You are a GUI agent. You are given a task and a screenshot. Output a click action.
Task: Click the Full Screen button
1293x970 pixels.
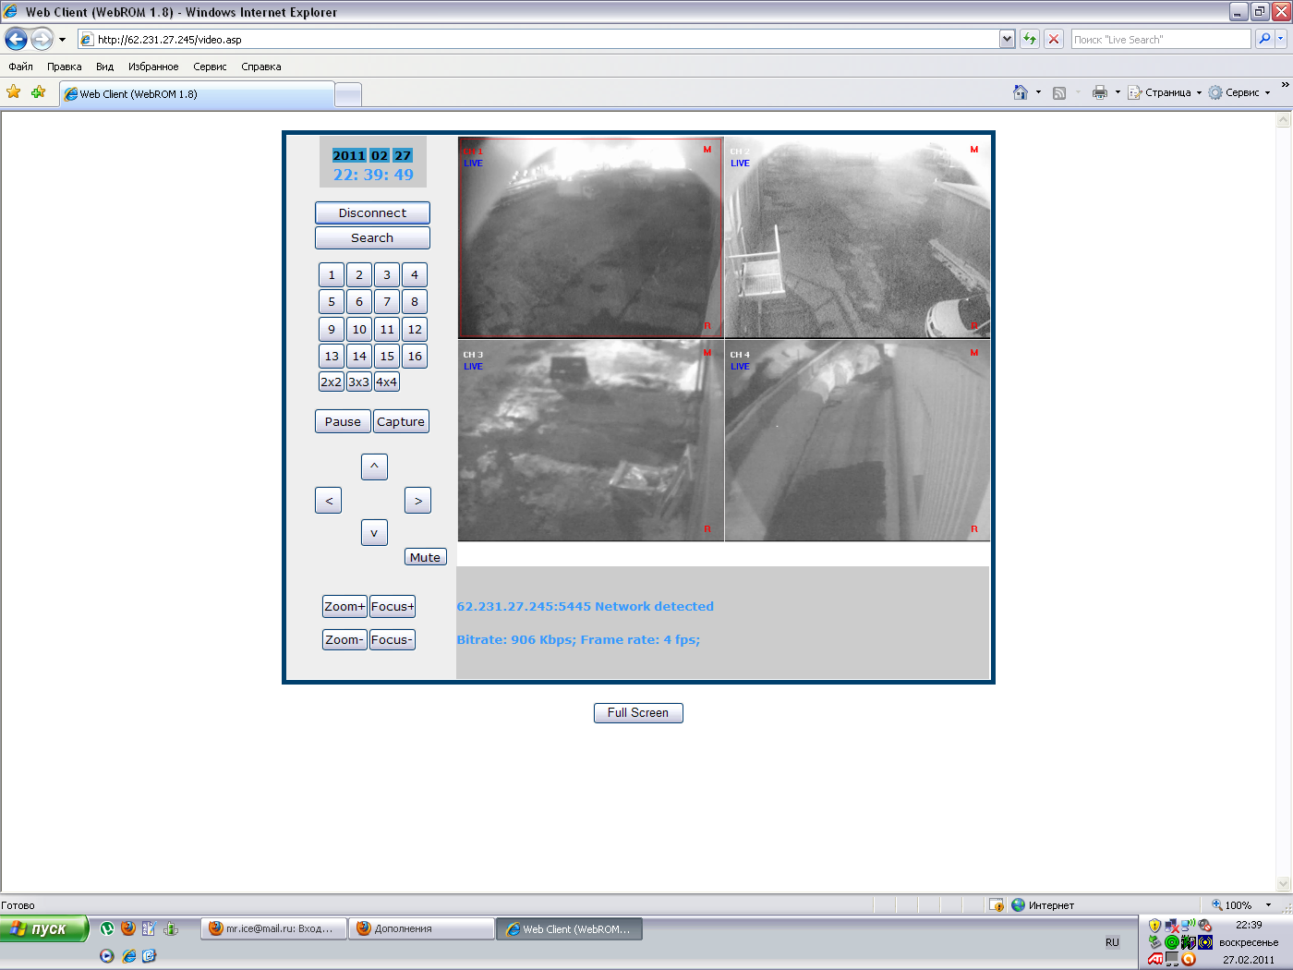tap(638, 713)
